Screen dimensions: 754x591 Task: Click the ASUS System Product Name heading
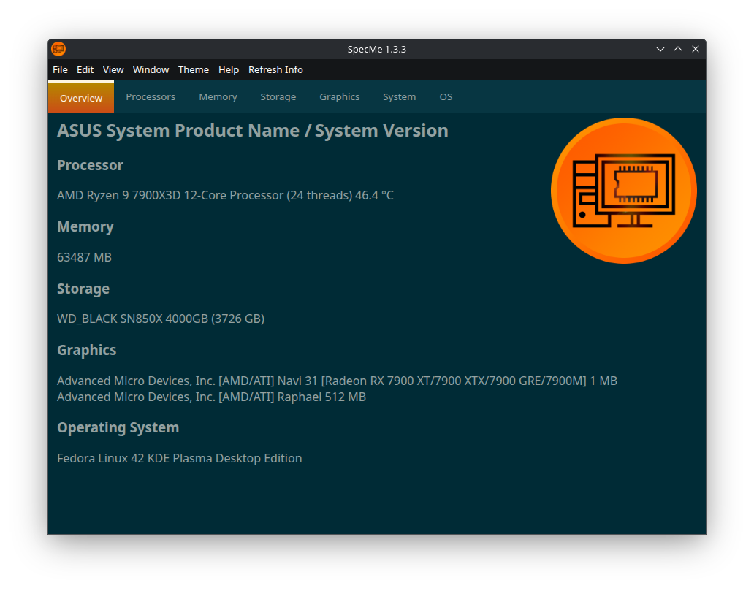[253, 131]
